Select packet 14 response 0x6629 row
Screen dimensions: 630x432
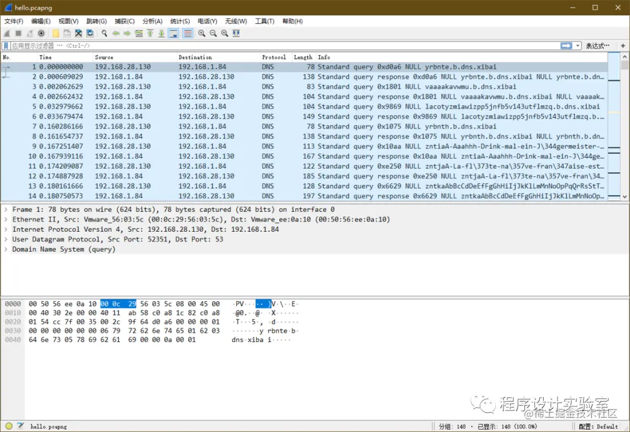[x=304, y=196]
